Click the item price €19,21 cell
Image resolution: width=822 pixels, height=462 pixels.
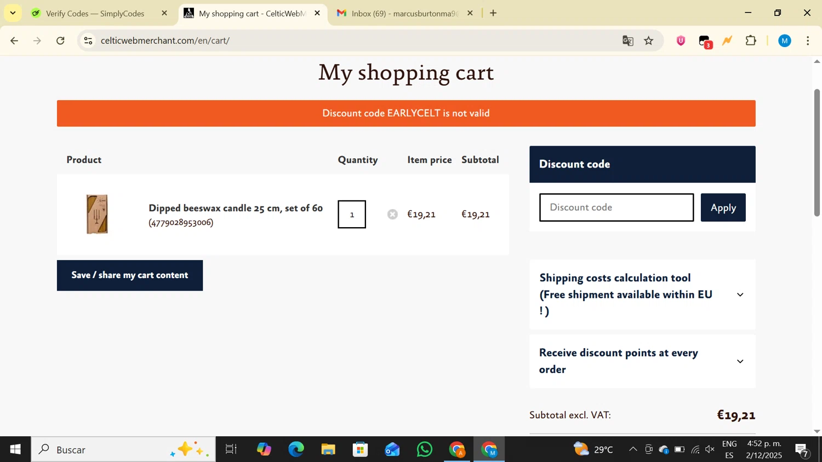[421, 215]
